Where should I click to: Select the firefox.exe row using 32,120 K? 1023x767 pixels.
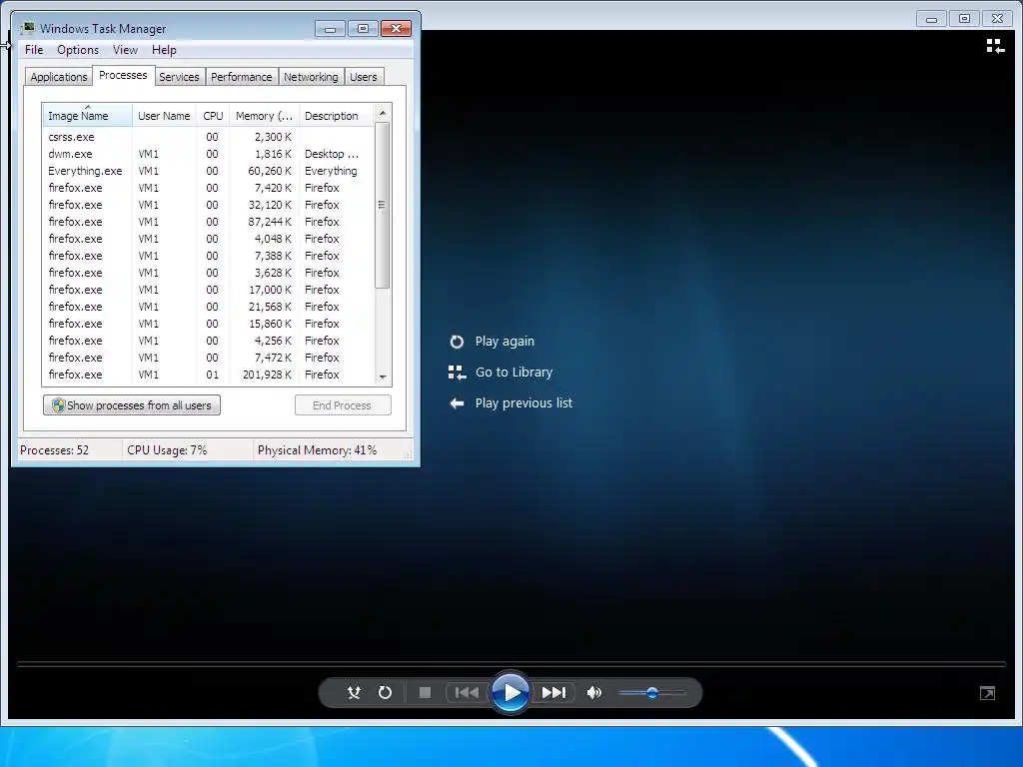pos(209,205)
